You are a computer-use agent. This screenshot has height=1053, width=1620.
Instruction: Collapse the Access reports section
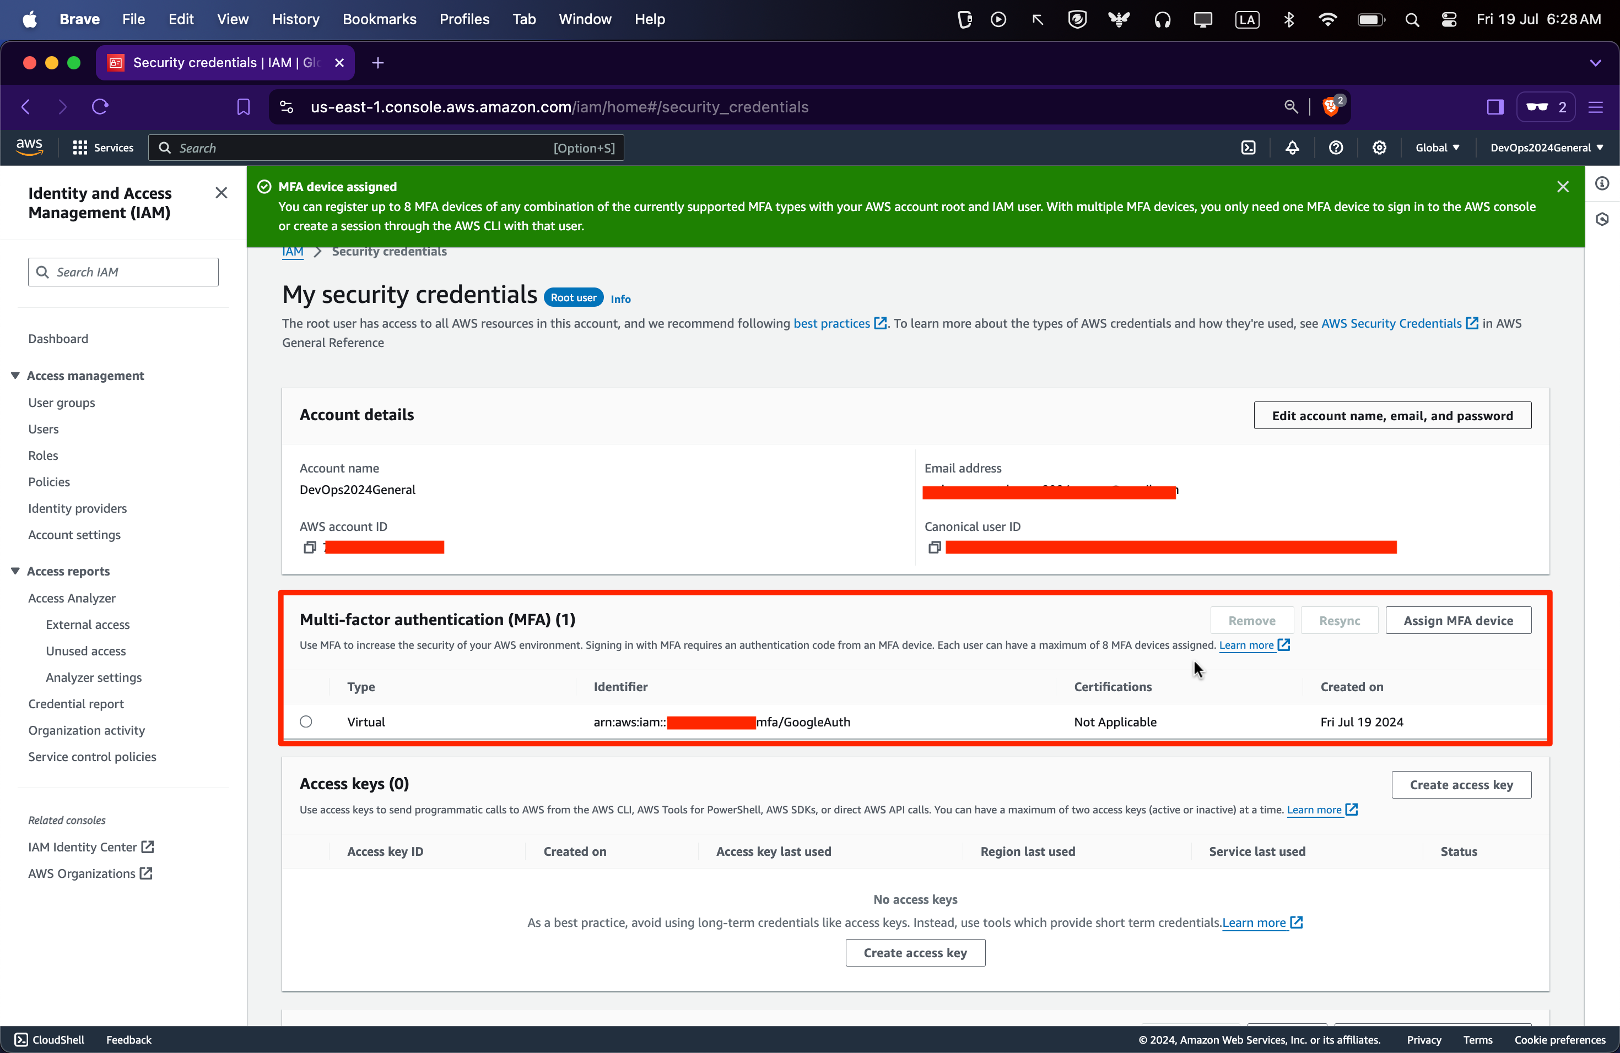(x=15, y=571)
